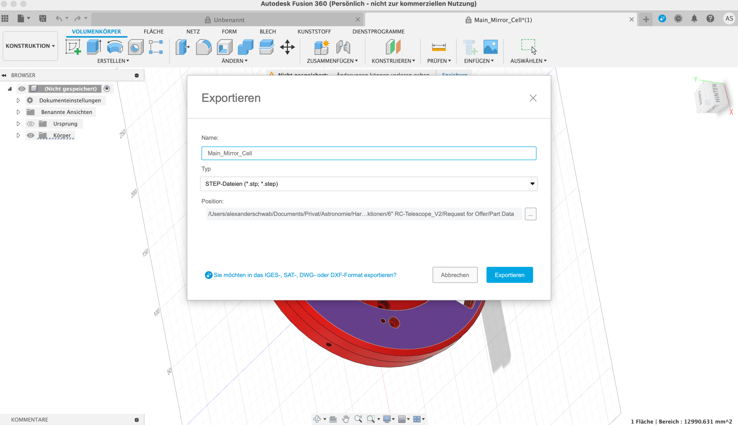The image size is (738, 425).
Task: Start a new sketch with Create Sketch tool
Action: (73, 47)
